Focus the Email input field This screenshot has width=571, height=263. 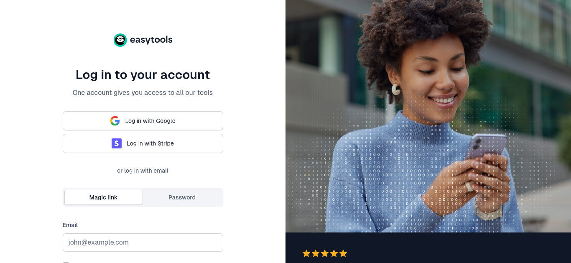[143, 243]
